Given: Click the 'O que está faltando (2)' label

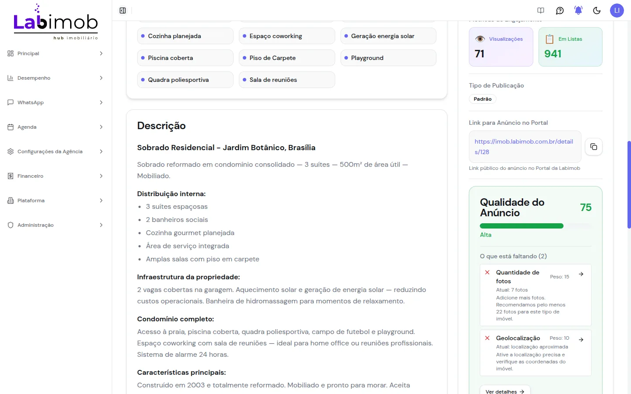Looking at the screenshot, I should [x=513, y=256].
